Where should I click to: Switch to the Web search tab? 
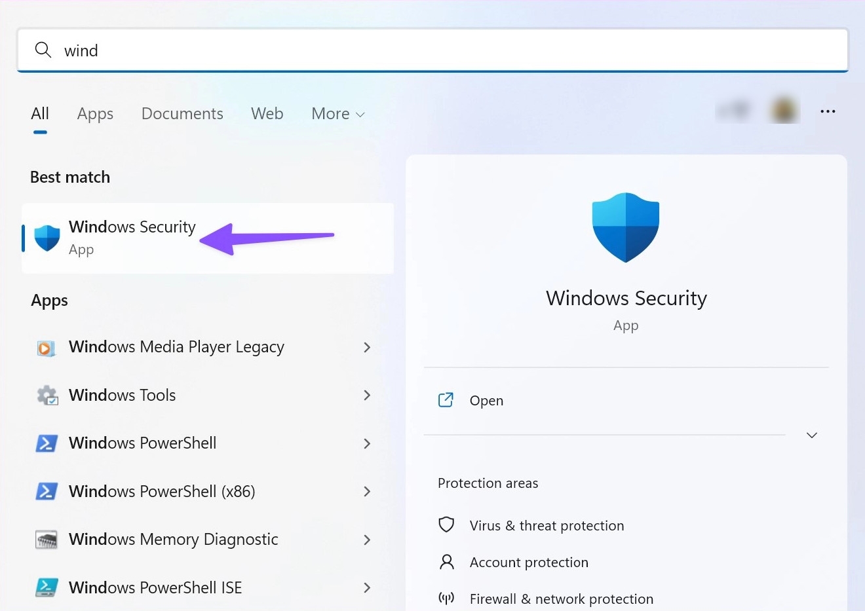pyautogui.click(x=267, y=113)
